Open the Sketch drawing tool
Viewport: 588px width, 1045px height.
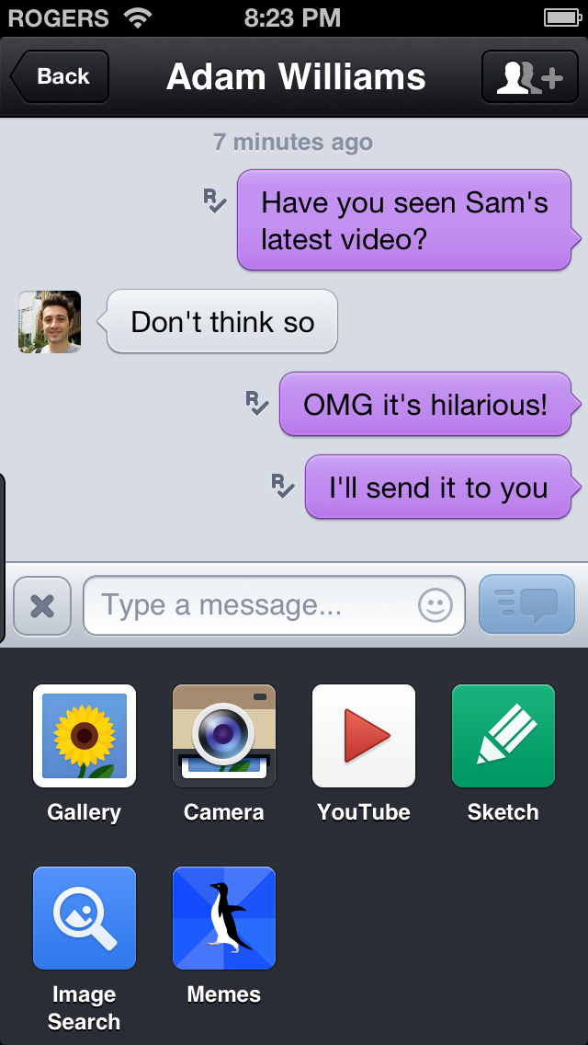[x=503, y=737]
